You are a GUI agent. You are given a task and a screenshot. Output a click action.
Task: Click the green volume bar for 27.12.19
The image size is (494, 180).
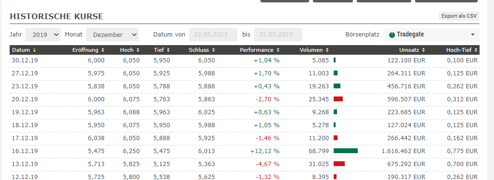tap(336, 73)
